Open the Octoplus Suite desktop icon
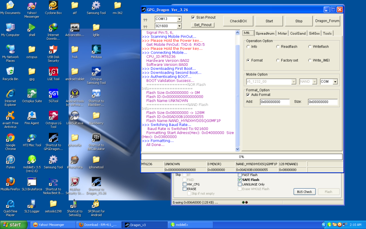This screenshot has height=229, width=366. point(32,96)
